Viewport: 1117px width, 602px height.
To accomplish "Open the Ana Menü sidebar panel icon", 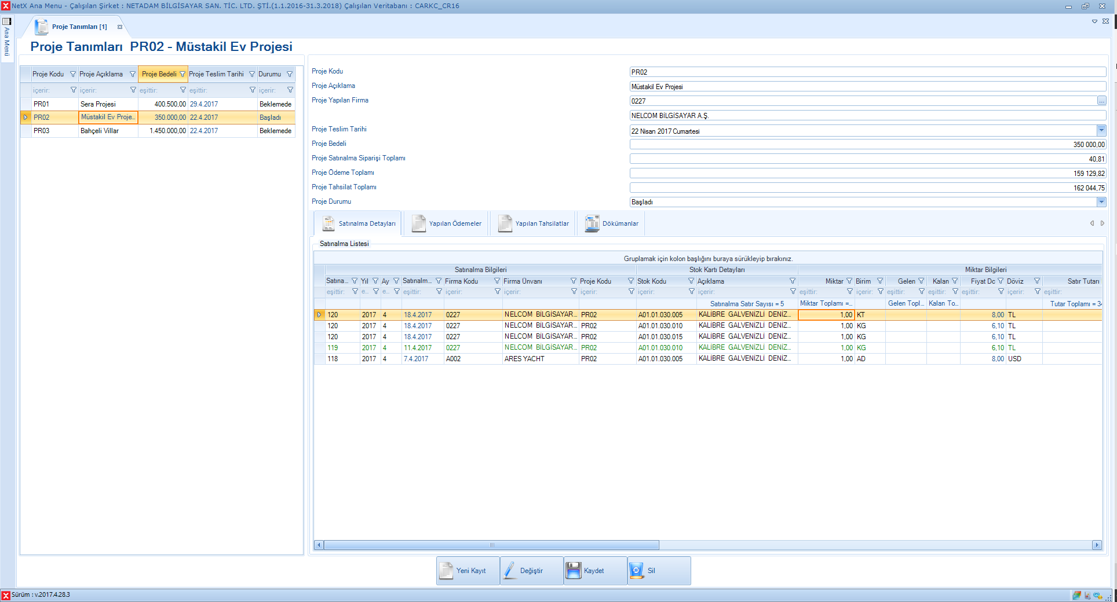I will point(7,22).
